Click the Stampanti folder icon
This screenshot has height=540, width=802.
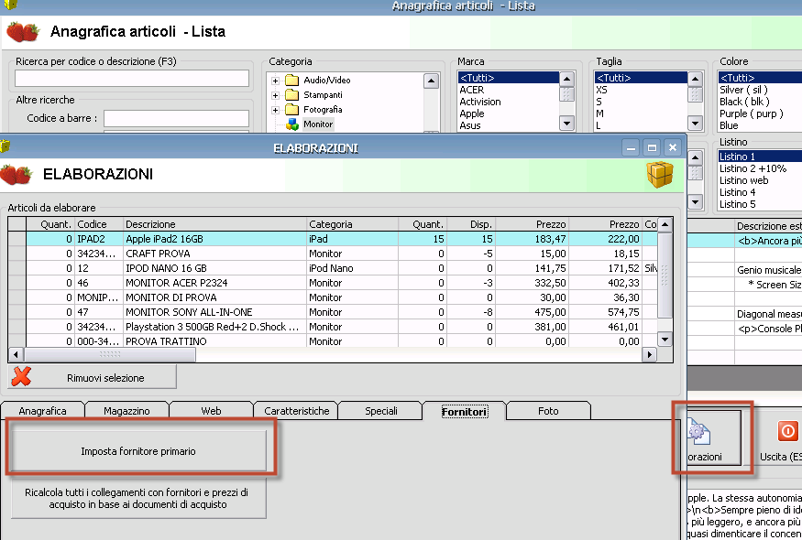click(291, 95)
